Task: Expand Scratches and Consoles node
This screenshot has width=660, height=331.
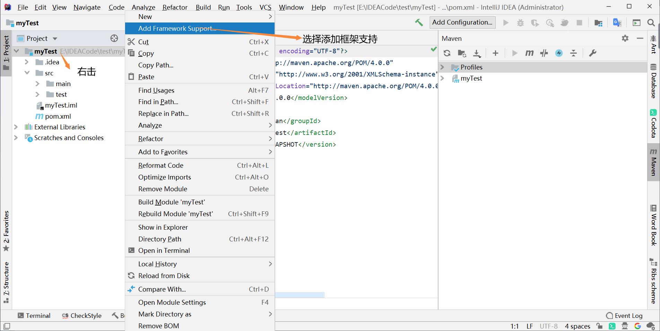Action: [16, 138]
